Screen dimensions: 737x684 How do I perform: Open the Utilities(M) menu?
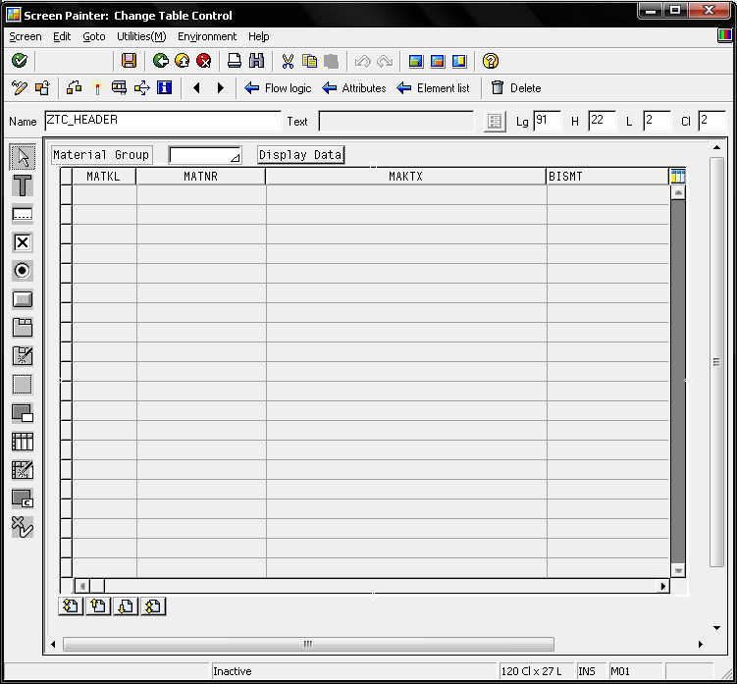tap(141, 36)
